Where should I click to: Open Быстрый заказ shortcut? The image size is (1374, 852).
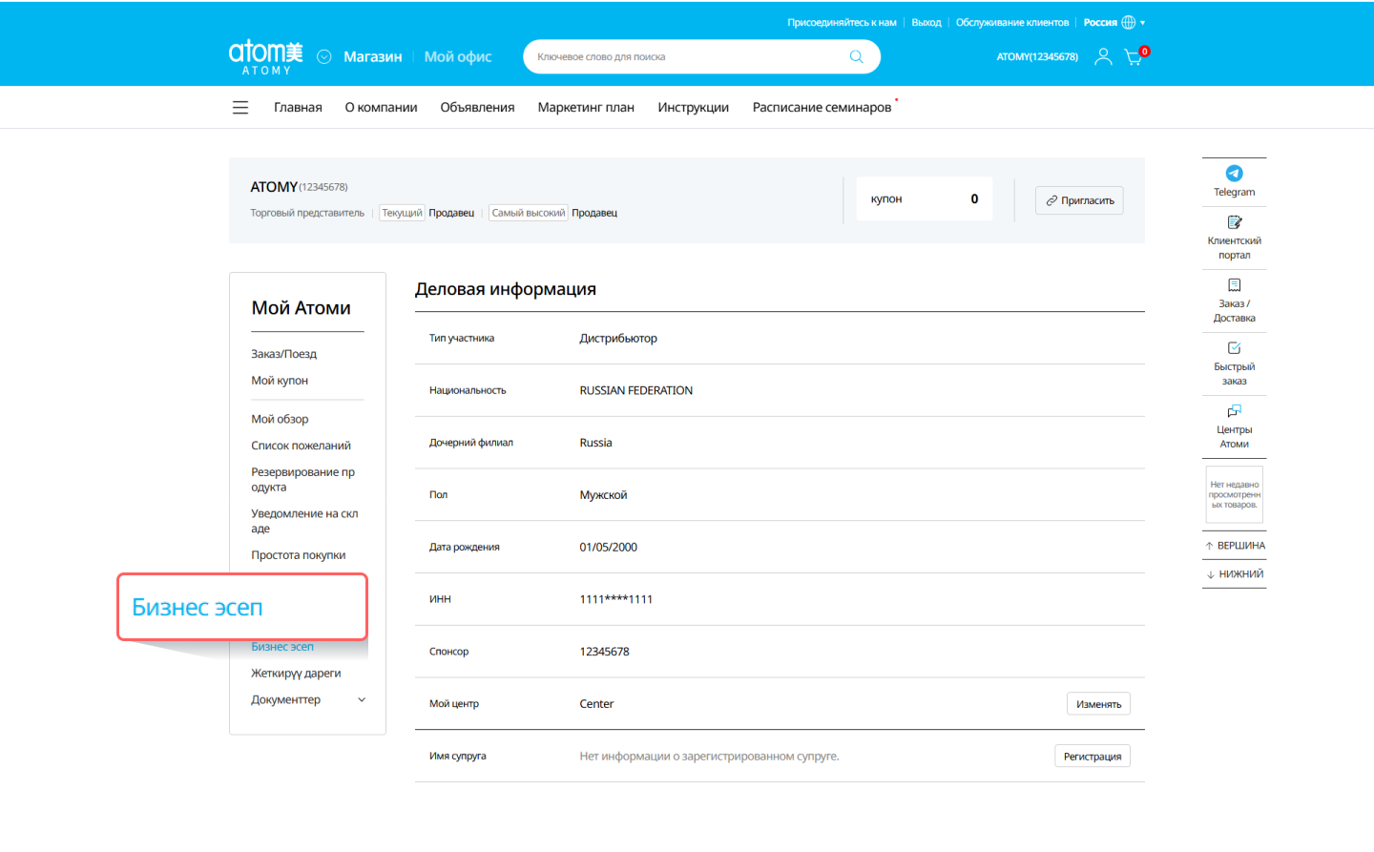pyautogui.click(x=1234, y=364)
